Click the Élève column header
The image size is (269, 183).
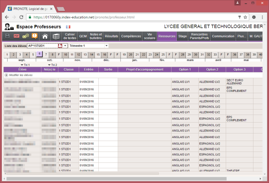point(22,69)
